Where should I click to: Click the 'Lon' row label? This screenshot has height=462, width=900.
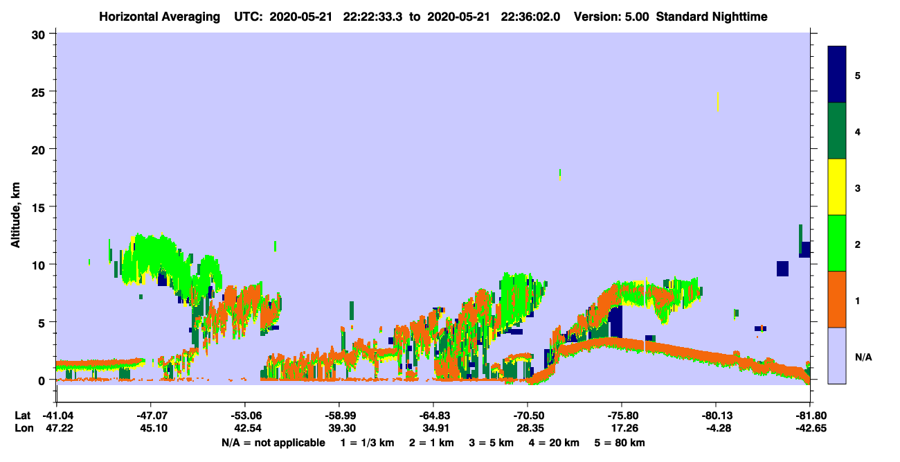[23, 428]
